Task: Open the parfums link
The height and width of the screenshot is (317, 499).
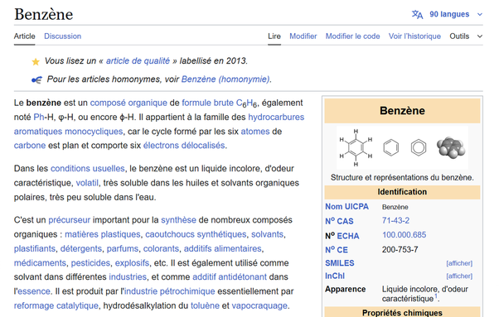Action: click(x=123, y=248)
